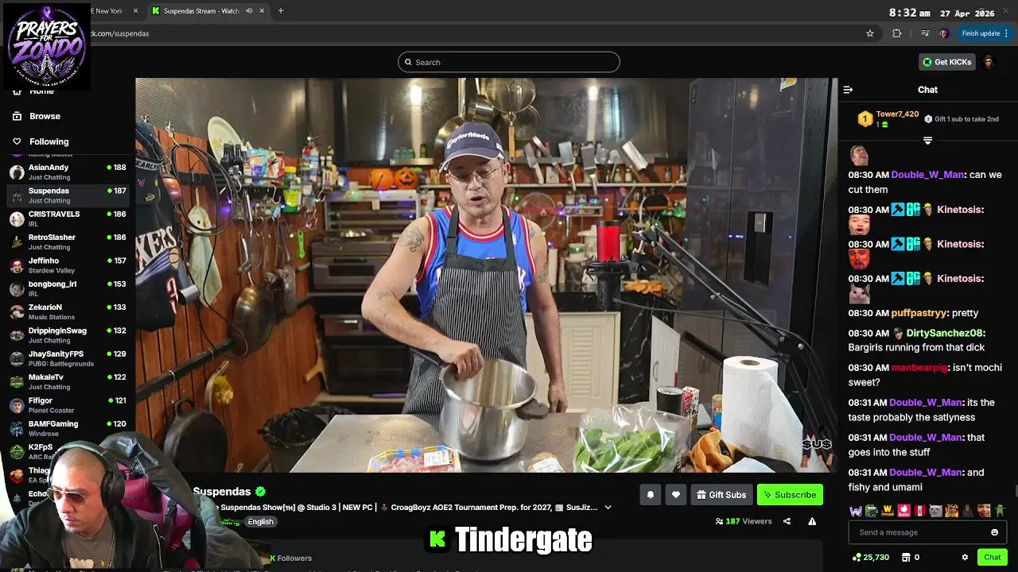The image size is (1018, 572).
Task: Select the Suspendas Stream browser tab
Action: point(208,11)
